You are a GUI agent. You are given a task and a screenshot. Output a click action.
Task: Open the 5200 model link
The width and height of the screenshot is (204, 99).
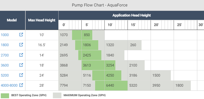point(5,75)
